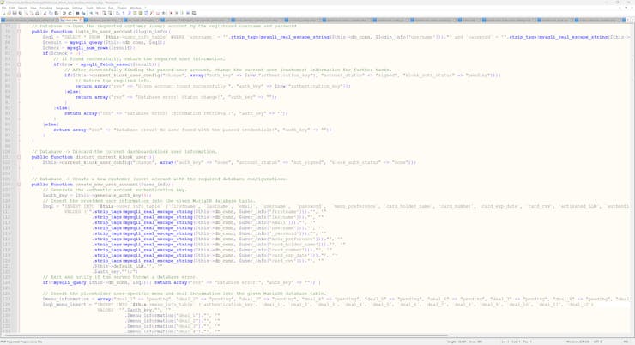Toggle INS/OVR mode in status bar
635x345 pixels.
pyautogui.click(x=626, y=342)
